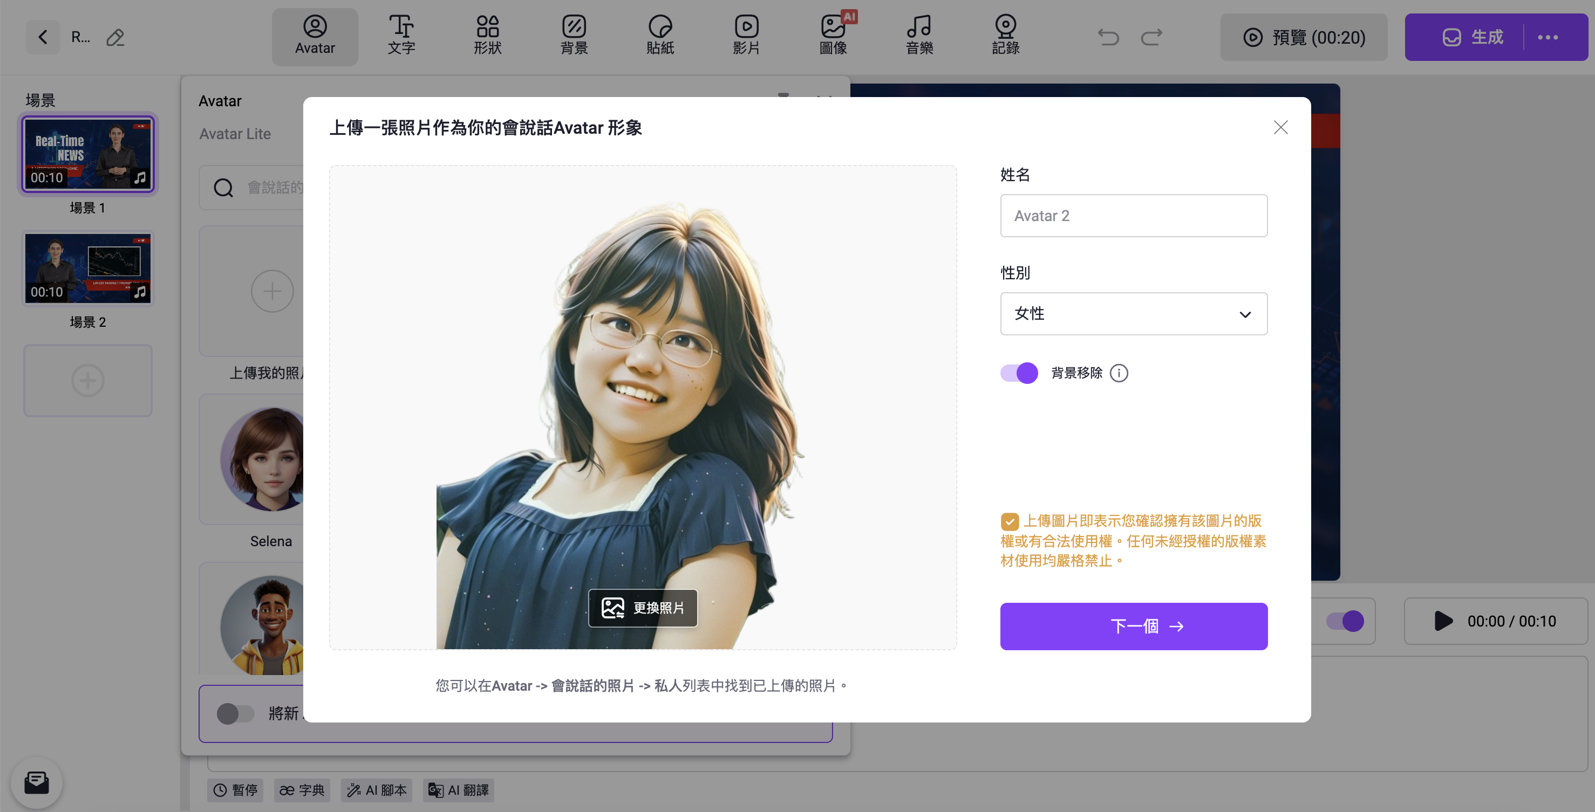This screenshot has height=812, width=1595.
Task: Click the 下一個 next button
Action: [1133, 625]
